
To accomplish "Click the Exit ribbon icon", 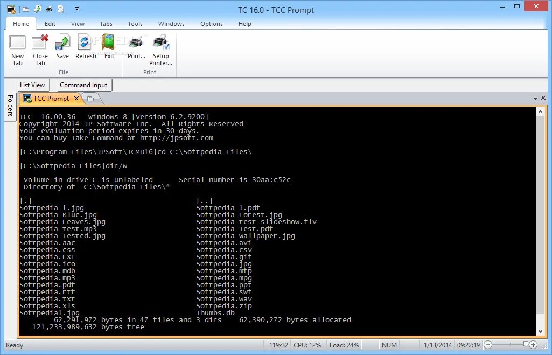I will 109,46.
